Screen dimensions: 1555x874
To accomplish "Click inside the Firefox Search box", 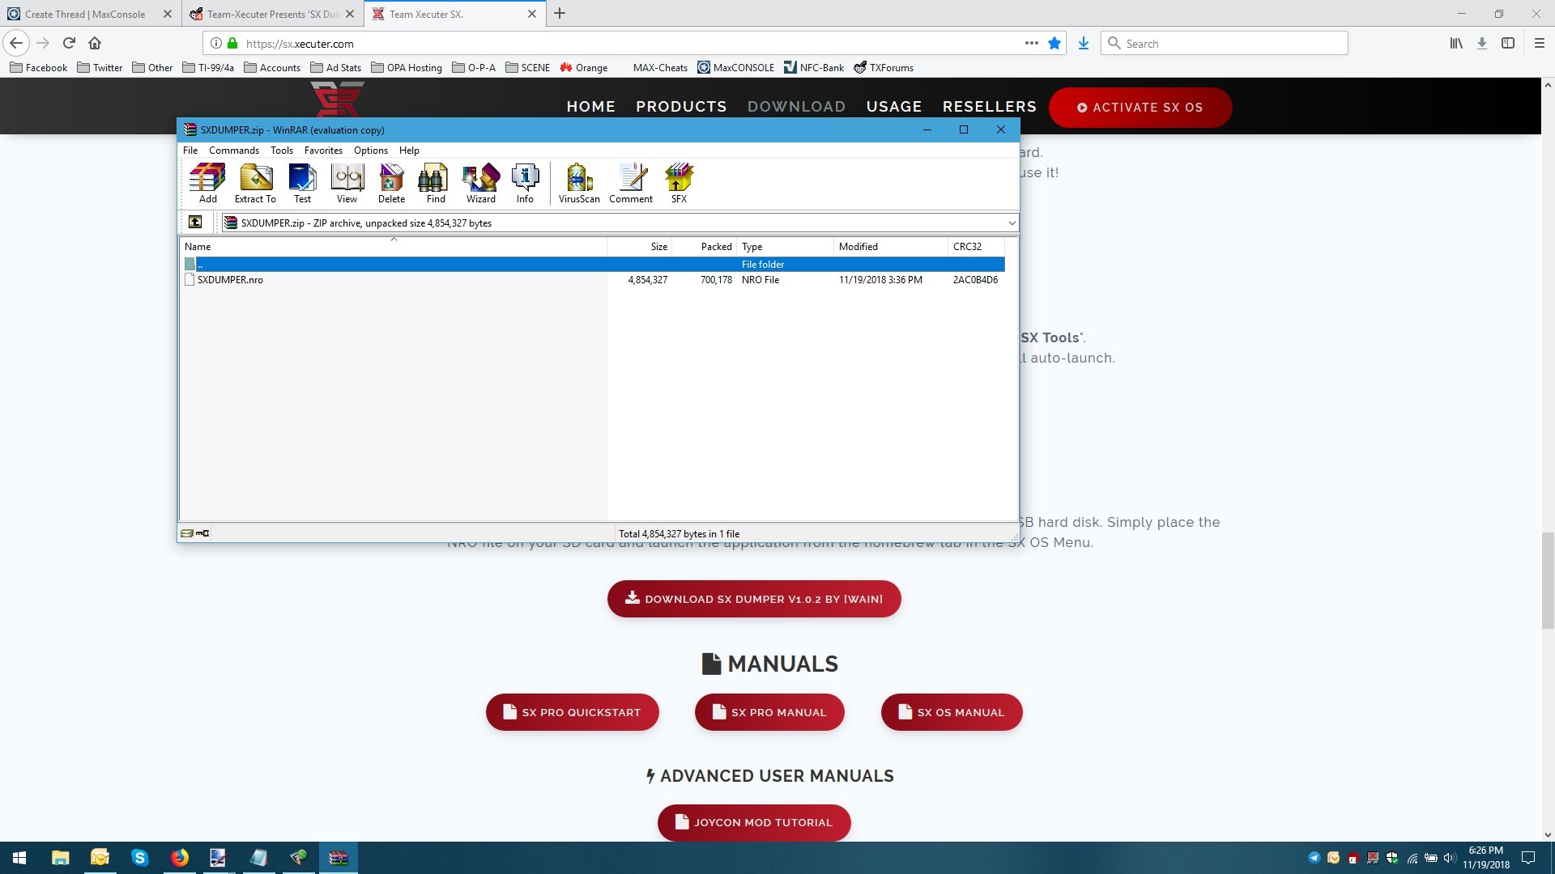I will pyautogui.click(x=1225, y=44).
